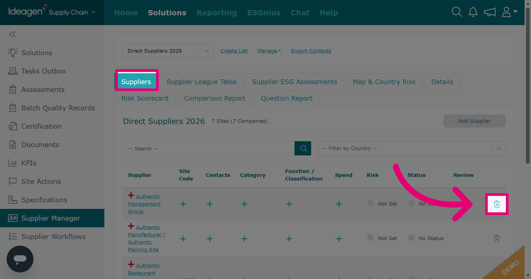The image size is (531, 279).
Task: Go to Solutions in the top navigation
Action: tap(167, 13)
